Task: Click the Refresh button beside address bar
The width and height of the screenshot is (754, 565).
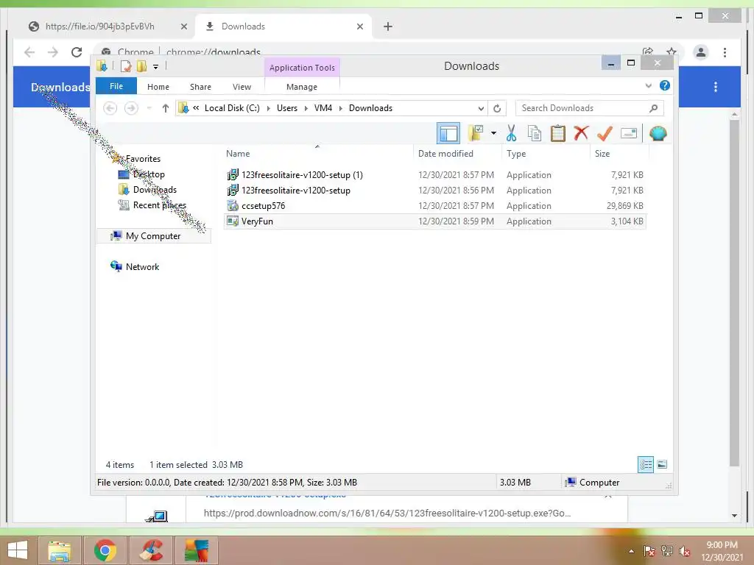Action: 497,108
